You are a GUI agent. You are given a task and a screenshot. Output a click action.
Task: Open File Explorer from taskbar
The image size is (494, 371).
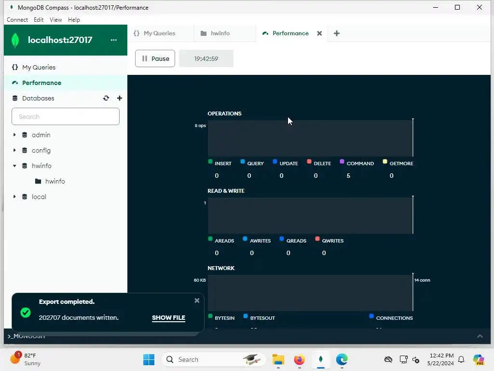coord(278,359)
